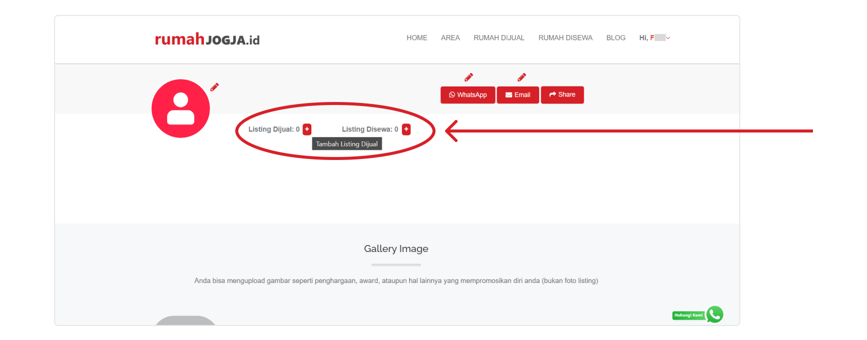The image size is (867, 340).
Task: Click the profile avatar image
Action: (181, 108)
